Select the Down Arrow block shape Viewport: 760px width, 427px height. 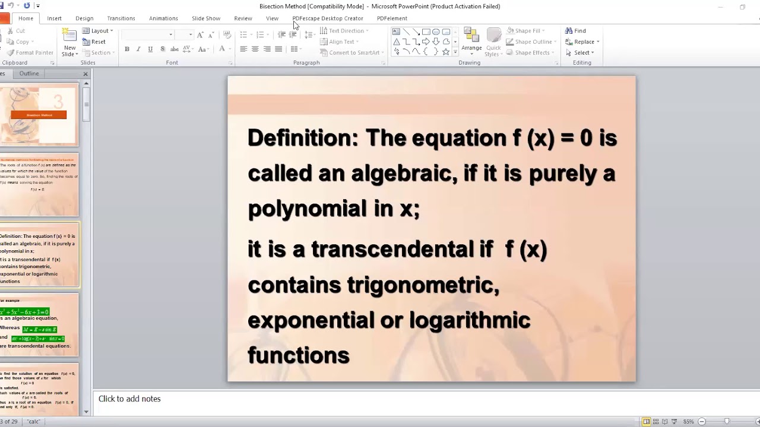pos(436,42)
